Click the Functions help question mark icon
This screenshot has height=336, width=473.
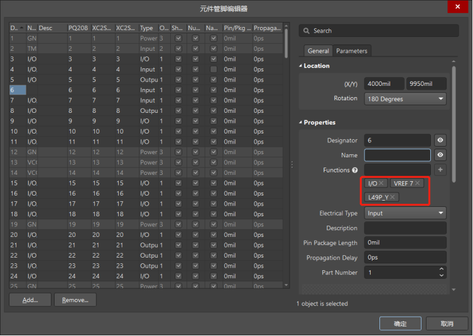pyautogui.click(x=356, y=171)
